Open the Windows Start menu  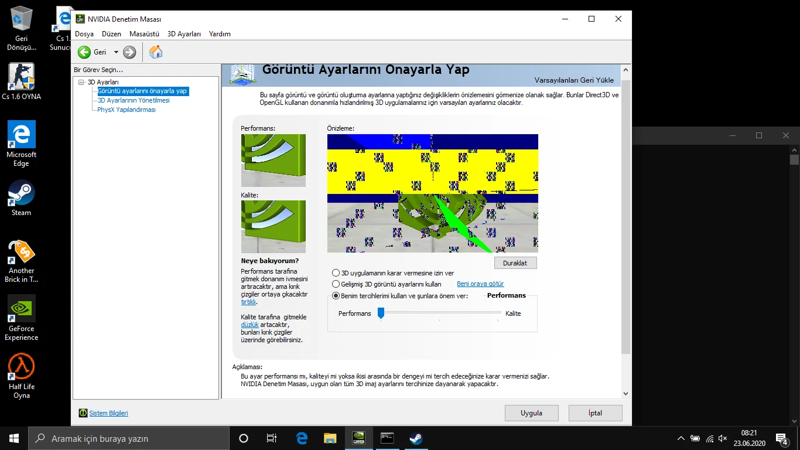[14, 438]
